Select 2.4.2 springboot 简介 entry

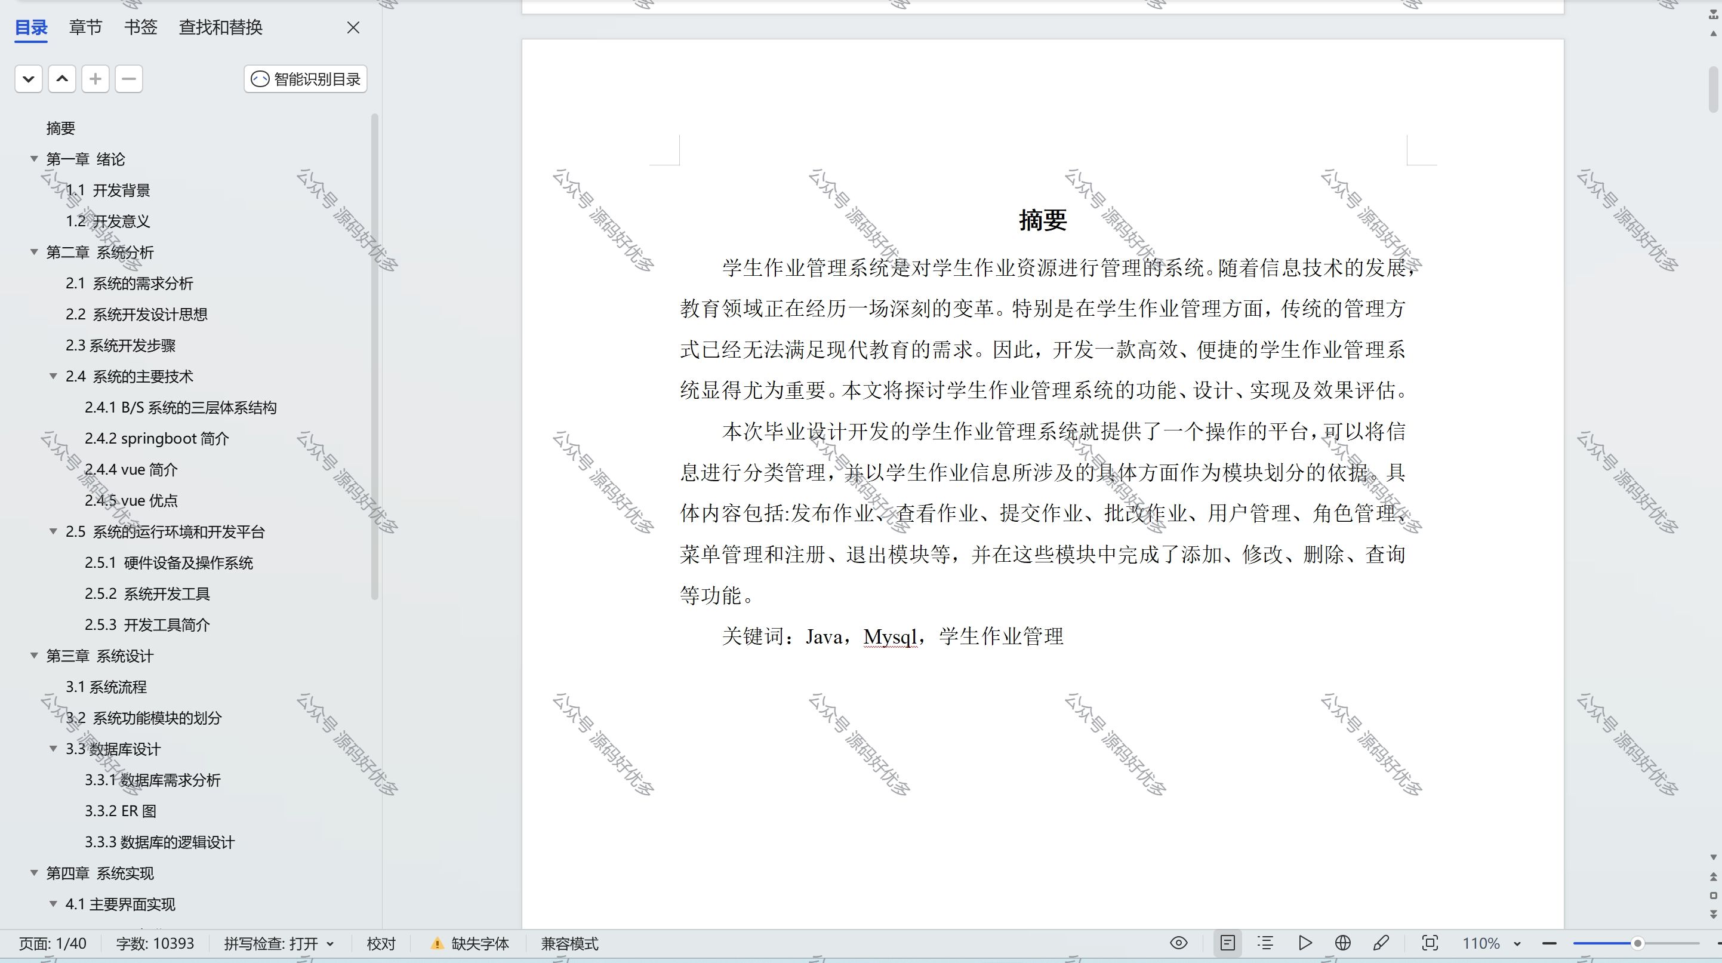tap(156, 439)
